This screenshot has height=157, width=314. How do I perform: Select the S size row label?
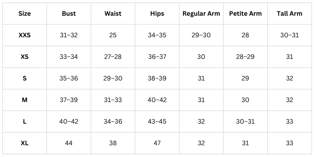(x=24, y=78)
